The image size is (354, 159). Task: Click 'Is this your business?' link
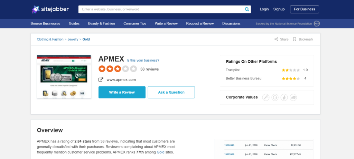tap(143, 60)
